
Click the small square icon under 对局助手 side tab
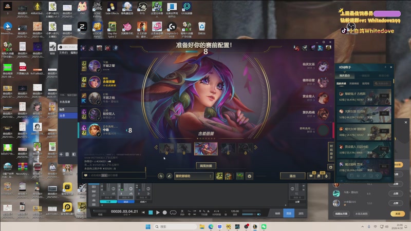(331, 167)
